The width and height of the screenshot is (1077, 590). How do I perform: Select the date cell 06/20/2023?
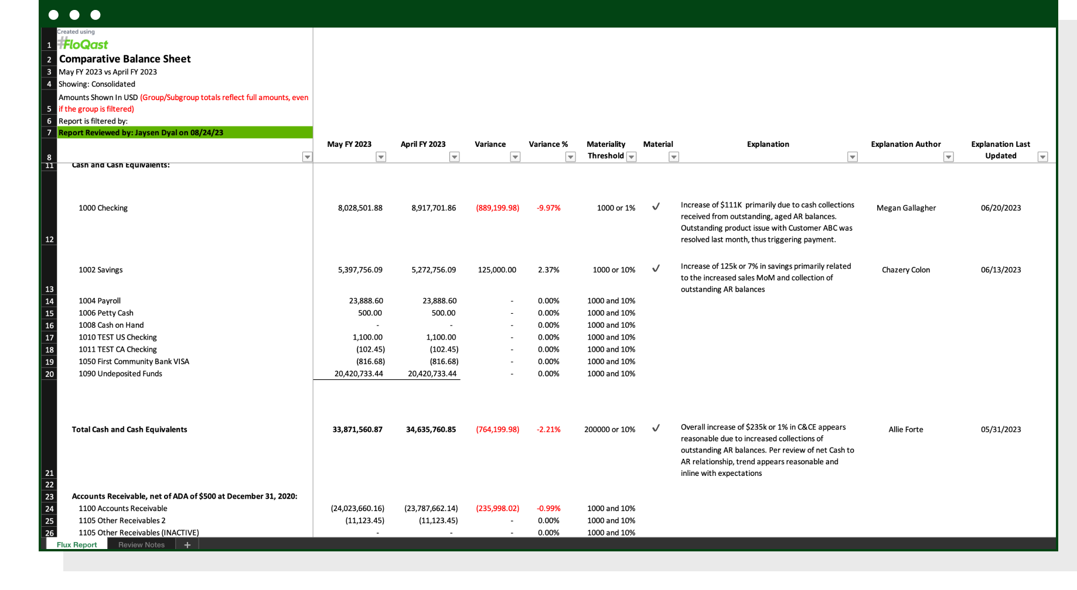tap(1001, 208)
